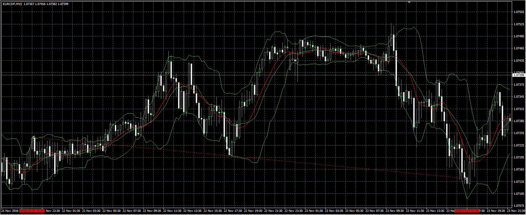Click the 22 Nov 21:30 time label
Viewport: 526px width, 215px height.
coord(273,211)
